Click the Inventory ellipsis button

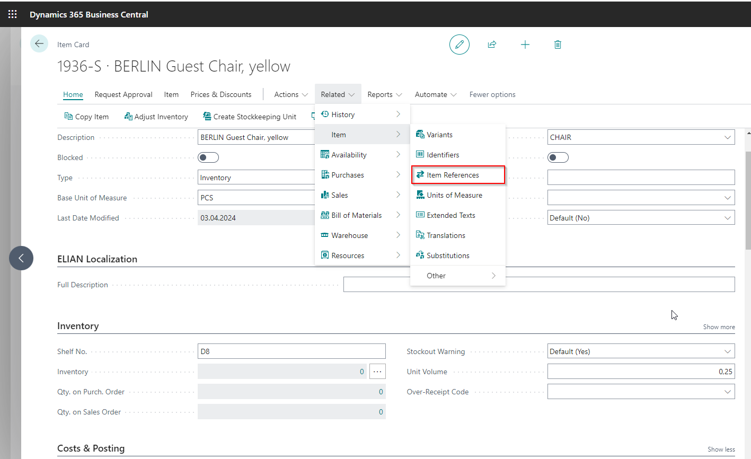click(377, 372)
